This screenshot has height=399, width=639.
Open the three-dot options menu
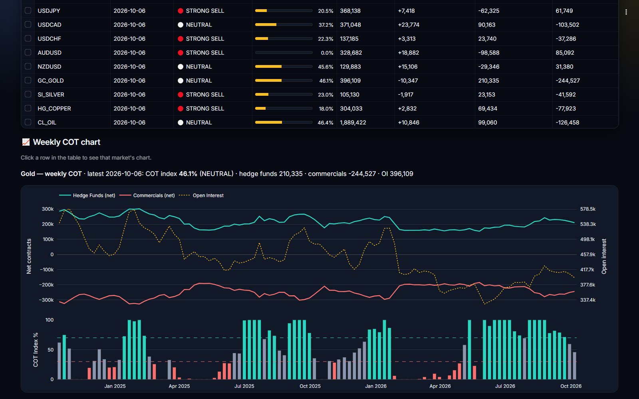[626, 12]
